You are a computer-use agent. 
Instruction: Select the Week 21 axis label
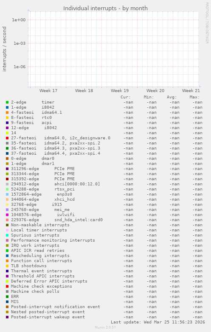191,91
